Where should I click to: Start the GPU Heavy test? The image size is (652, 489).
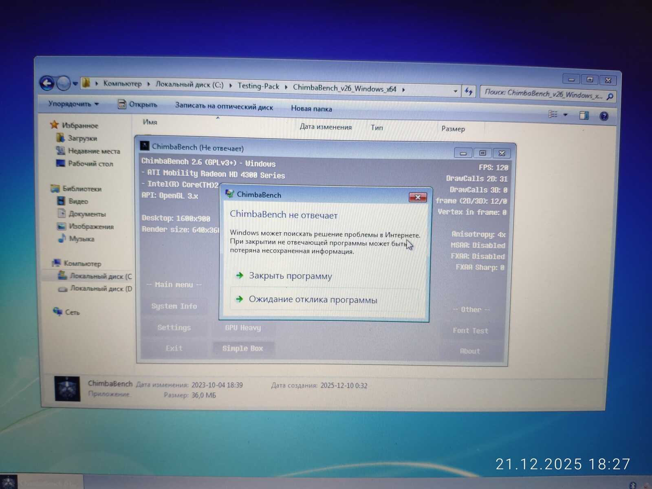243,328
